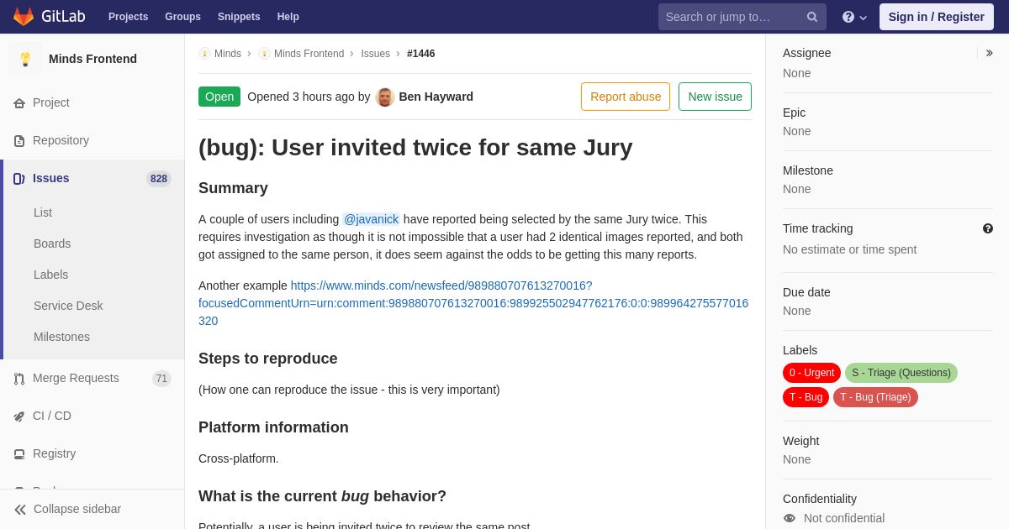Open the minds.com newsfeed example link
The width and height of the screenshot is (1009, 529).
point(473,303)
